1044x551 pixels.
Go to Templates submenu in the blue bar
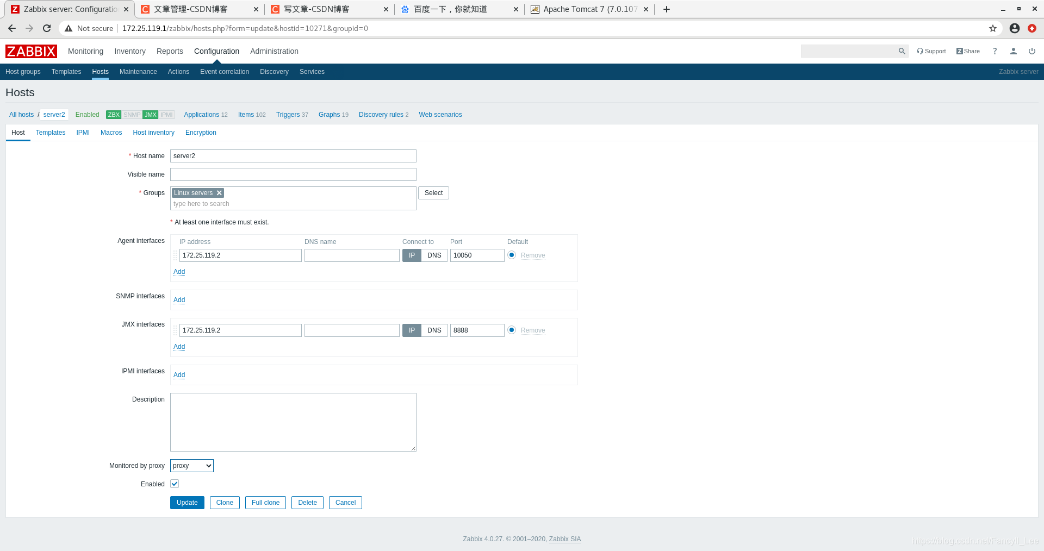[x=66, y=72]
